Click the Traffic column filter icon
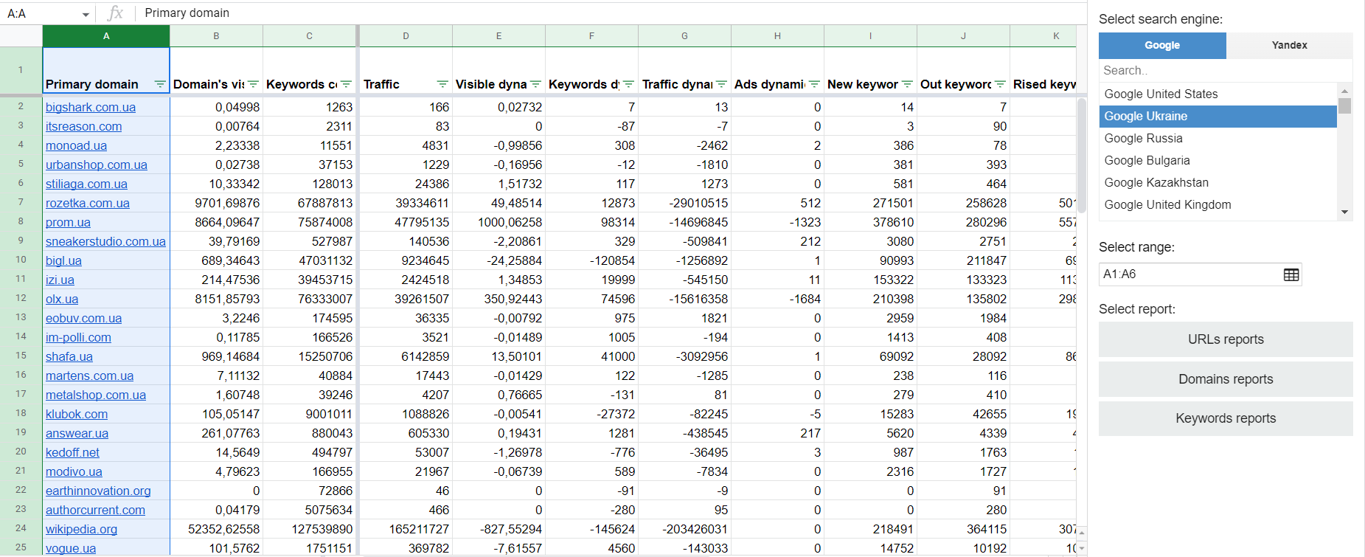This screenshot has height=557, width=1365. [442, 85]
